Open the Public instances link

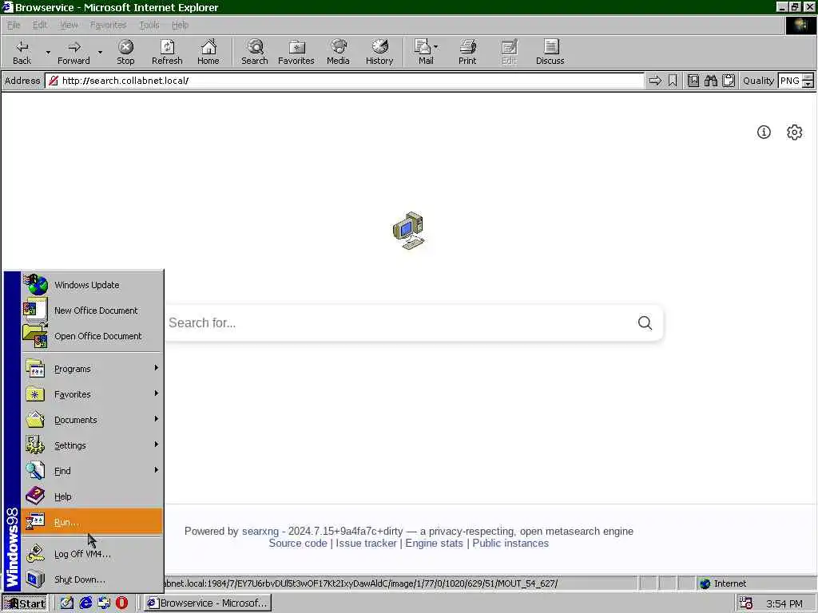[510, 543]
